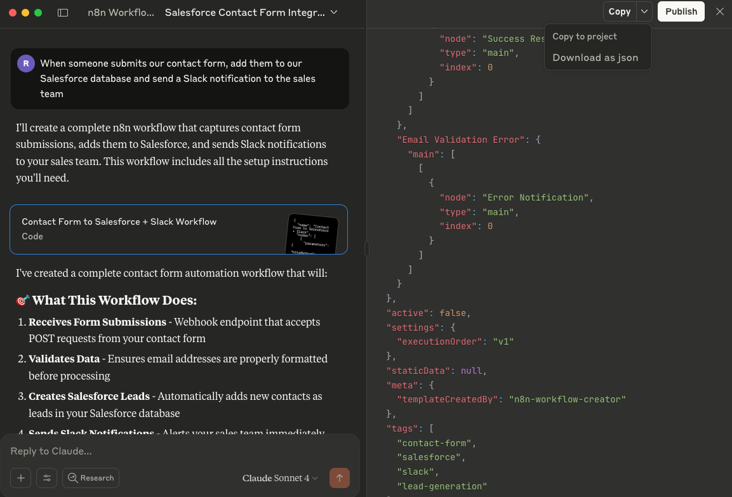The image size is (732, 497).
Task: Click the "contact-form" tag in code
Action: (434, 443)
